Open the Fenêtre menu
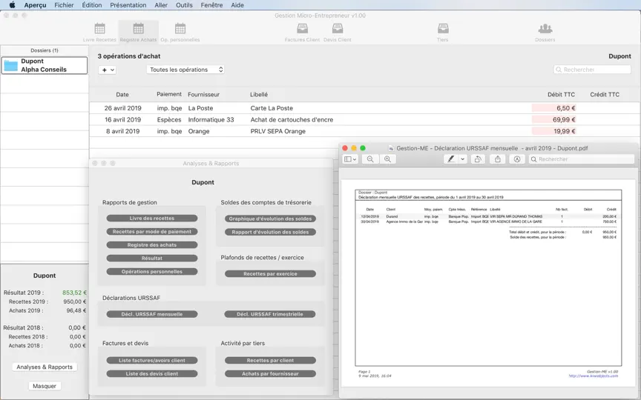 pyautogui.click(x=211, y=5)
